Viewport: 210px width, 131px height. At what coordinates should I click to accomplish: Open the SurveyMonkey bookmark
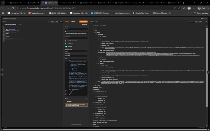click(x=162, y=13)
